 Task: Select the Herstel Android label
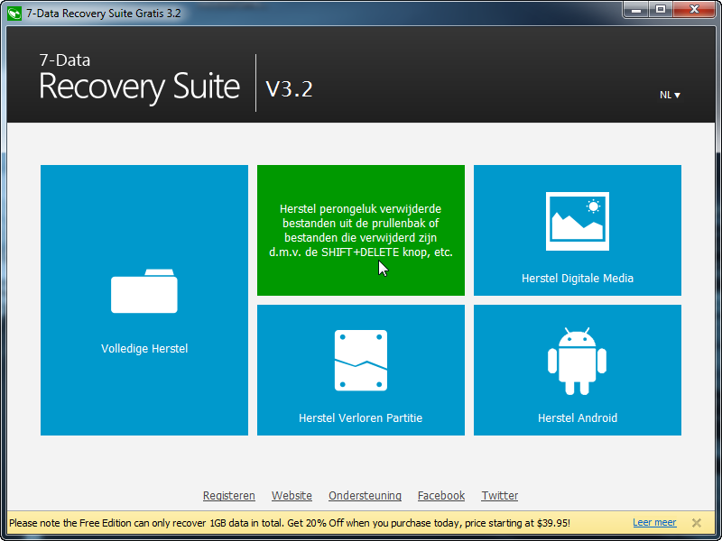pyautogui.click(x=578, y=418)
